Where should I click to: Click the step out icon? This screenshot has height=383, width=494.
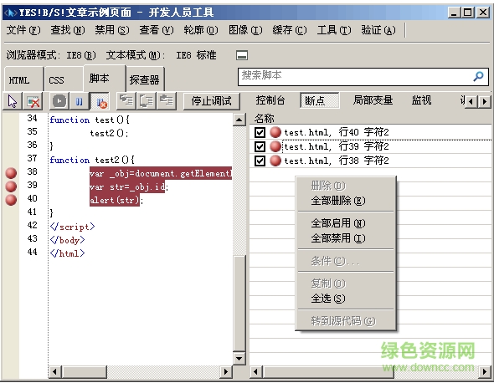[x=167, y=100]
